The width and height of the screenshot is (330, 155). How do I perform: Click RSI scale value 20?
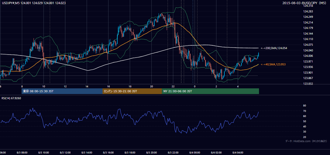point(304,137)
